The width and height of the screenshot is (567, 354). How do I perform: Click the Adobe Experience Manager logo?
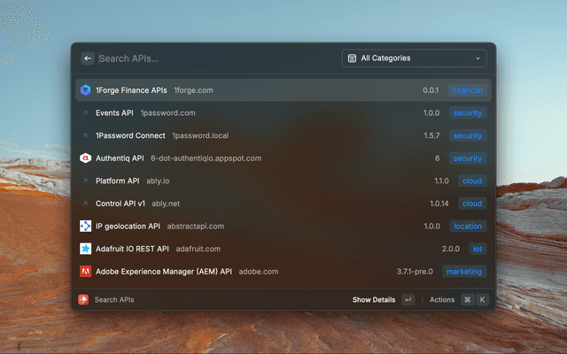(x=86, y=272)
